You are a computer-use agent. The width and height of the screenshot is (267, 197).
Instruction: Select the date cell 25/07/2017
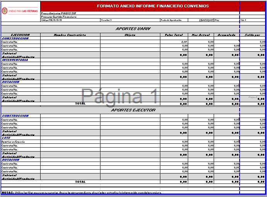click(x=201, y=20)
